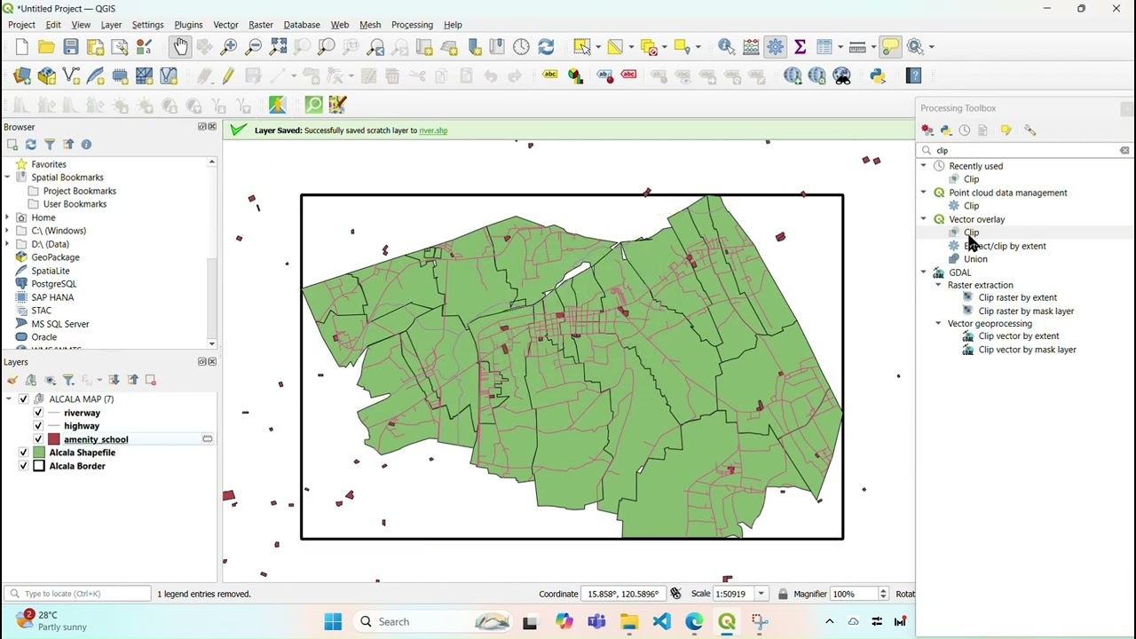Activate the Zoom Out magnifier tool
1136x639 pixels.
(x=254, y=47)
